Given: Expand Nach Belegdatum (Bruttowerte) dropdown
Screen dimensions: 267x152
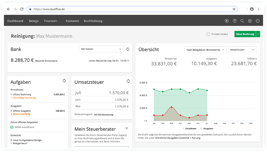Looking at the screenshot, I should [205, 50].
